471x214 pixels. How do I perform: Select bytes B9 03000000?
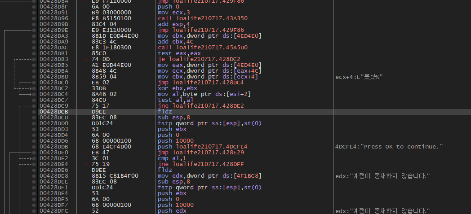coord(111,13)
